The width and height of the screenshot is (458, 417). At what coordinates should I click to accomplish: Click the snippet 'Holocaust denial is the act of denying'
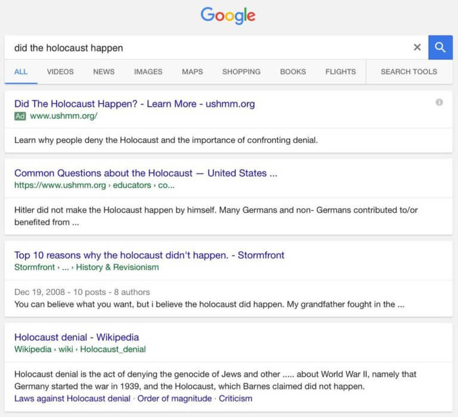[x=215, y=380]
